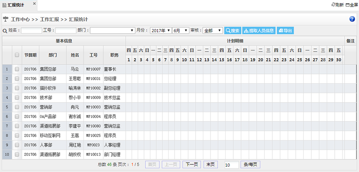Close the 汇报统计 tab
The width and height of the screenshot is (359, 172).
pos(34,4)
